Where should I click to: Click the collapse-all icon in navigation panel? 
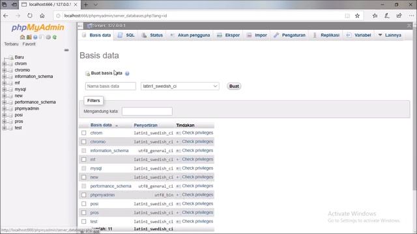(x=66, y=50)
